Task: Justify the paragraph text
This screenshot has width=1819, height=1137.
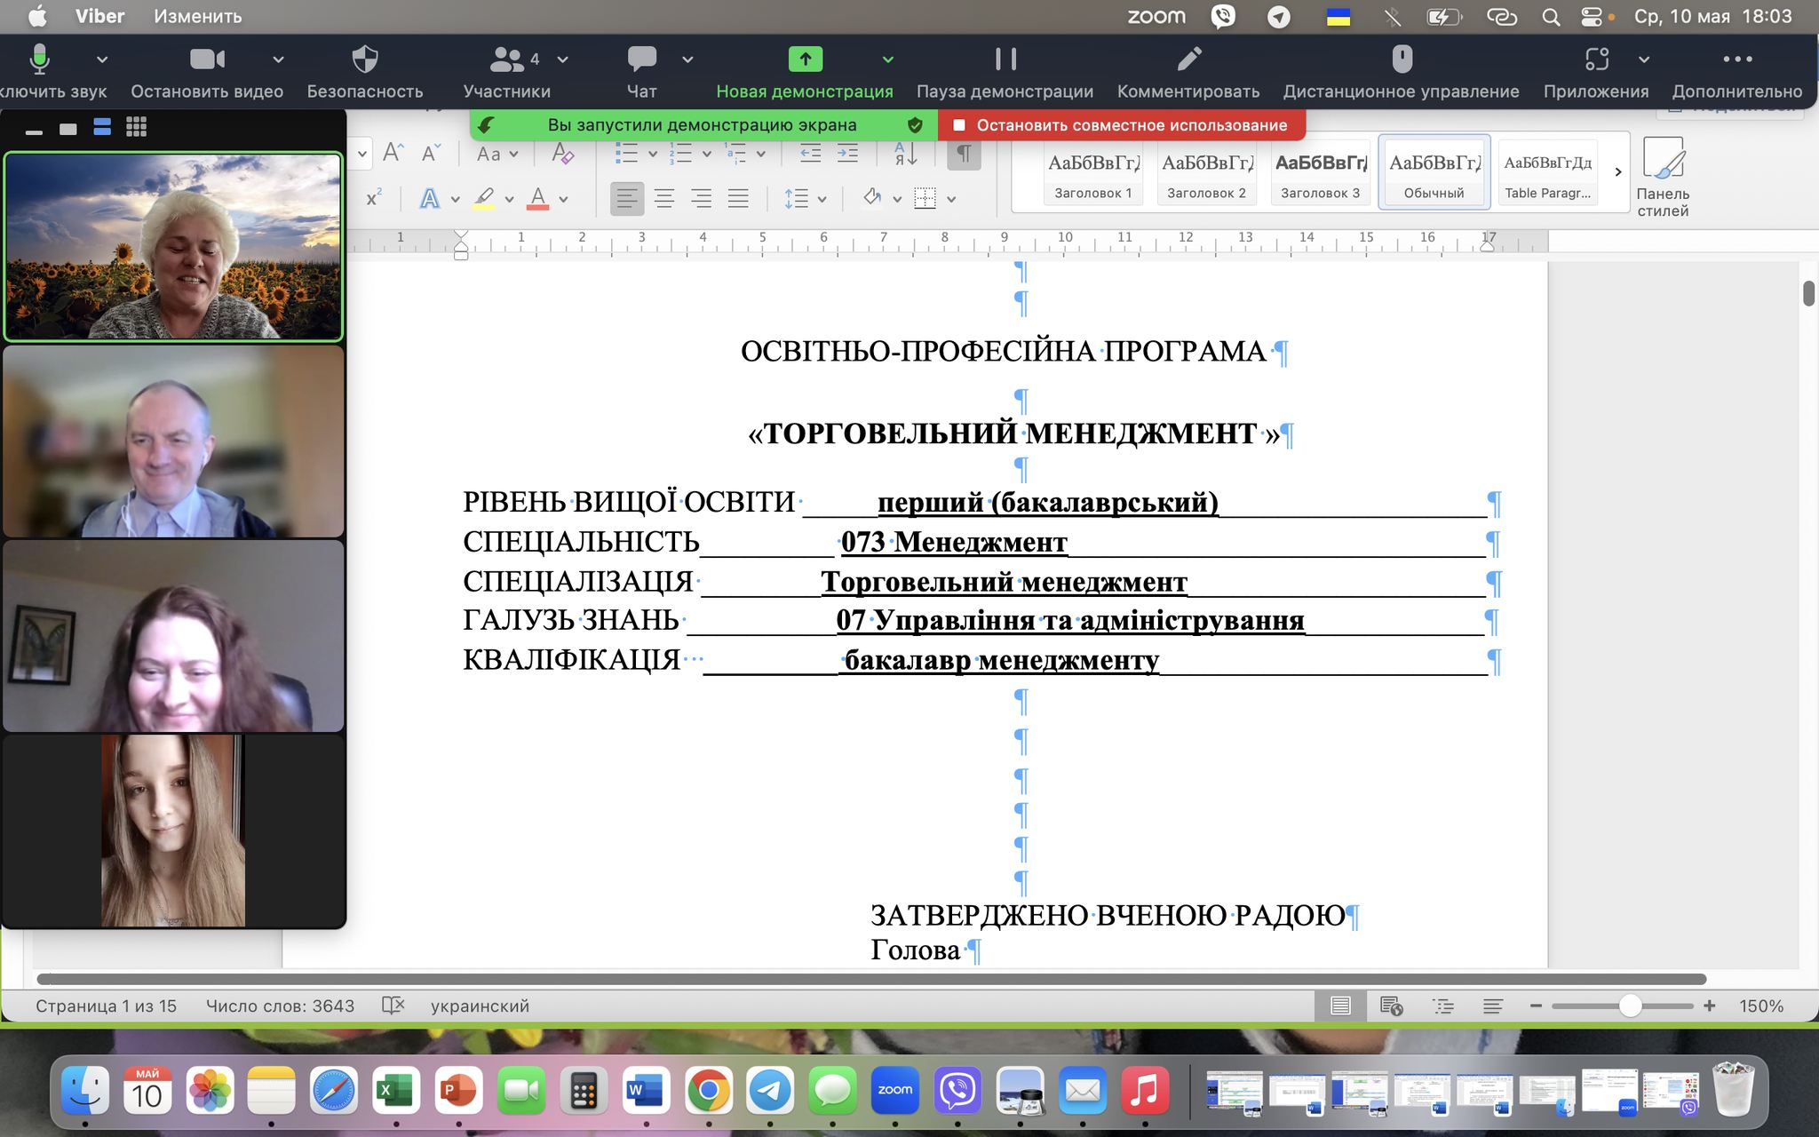Action: (738, 198)
